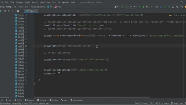Open the Dependencies tool window
186x105 pixels.
[x=77, y=100]
